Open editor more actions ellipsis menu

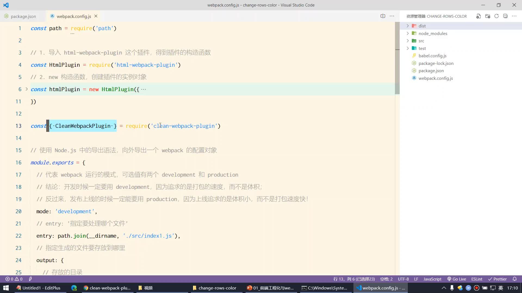point(392,16)
